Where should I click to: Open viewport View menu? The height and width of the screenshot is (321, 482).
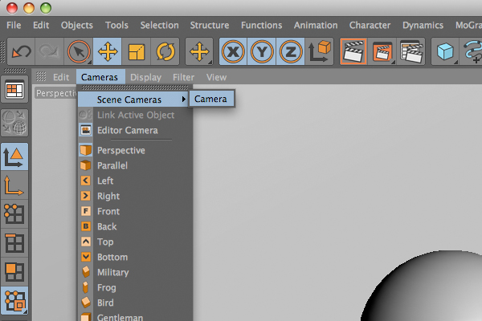(216, 77)
